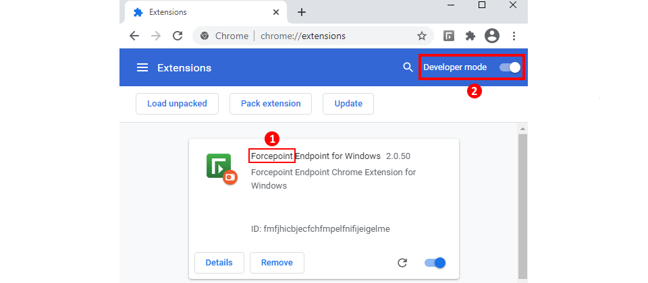Image resolution: width=648 pixels, height=283 pixels.
Task: Reload the Forcepoint Endpoint extension
Action: 402,263
